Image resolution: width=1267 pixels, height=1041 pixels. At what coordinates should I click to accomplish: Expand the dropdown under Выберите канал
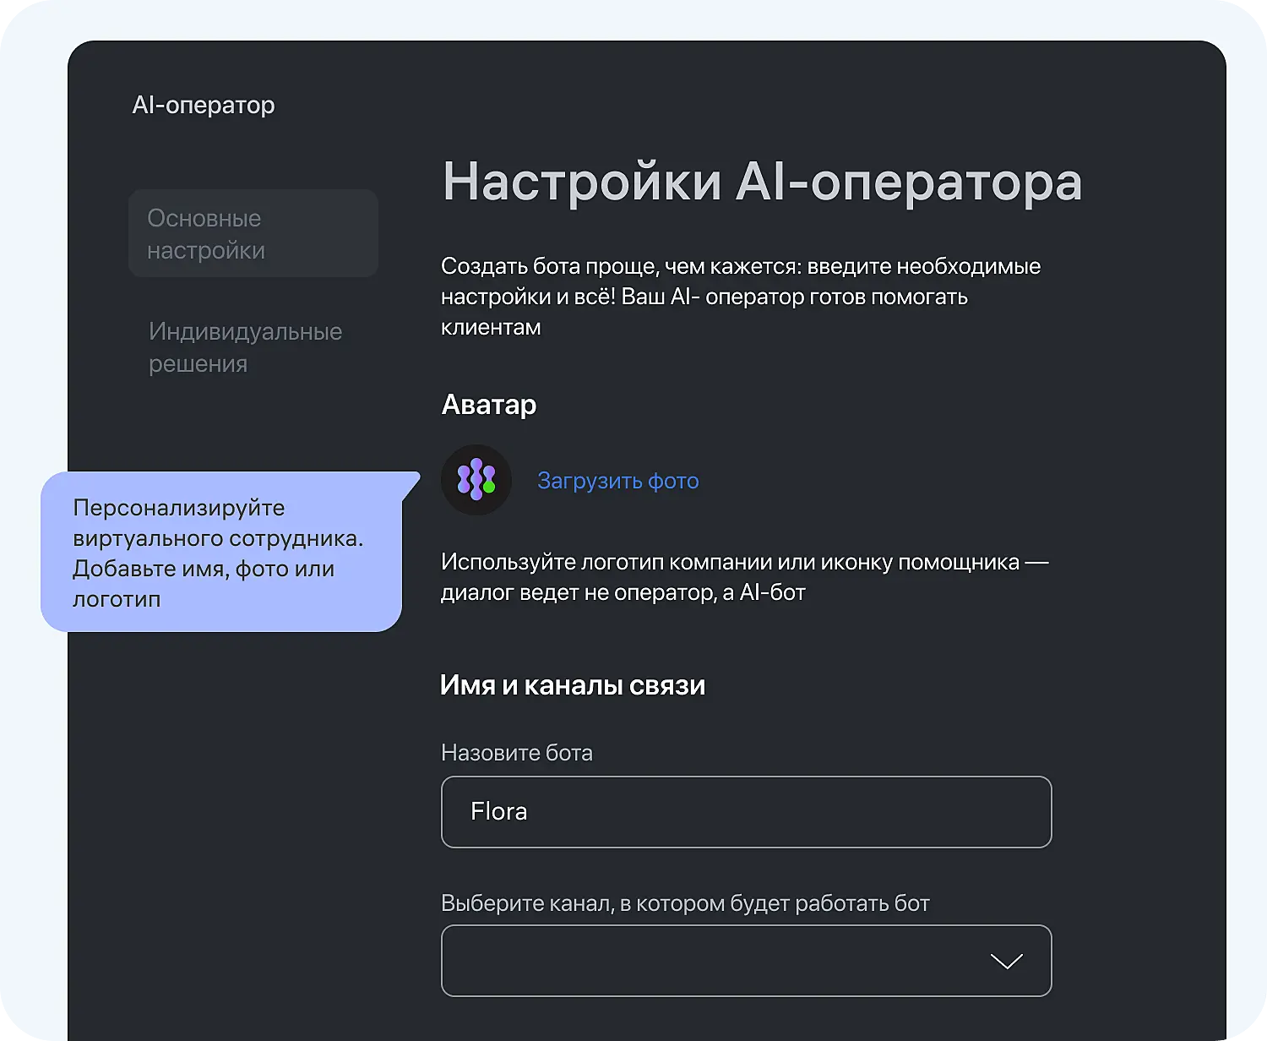pos(745,960)
